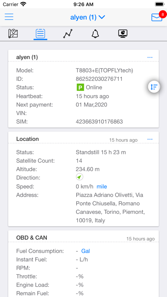Open more options for Location card

coord(150,140)
